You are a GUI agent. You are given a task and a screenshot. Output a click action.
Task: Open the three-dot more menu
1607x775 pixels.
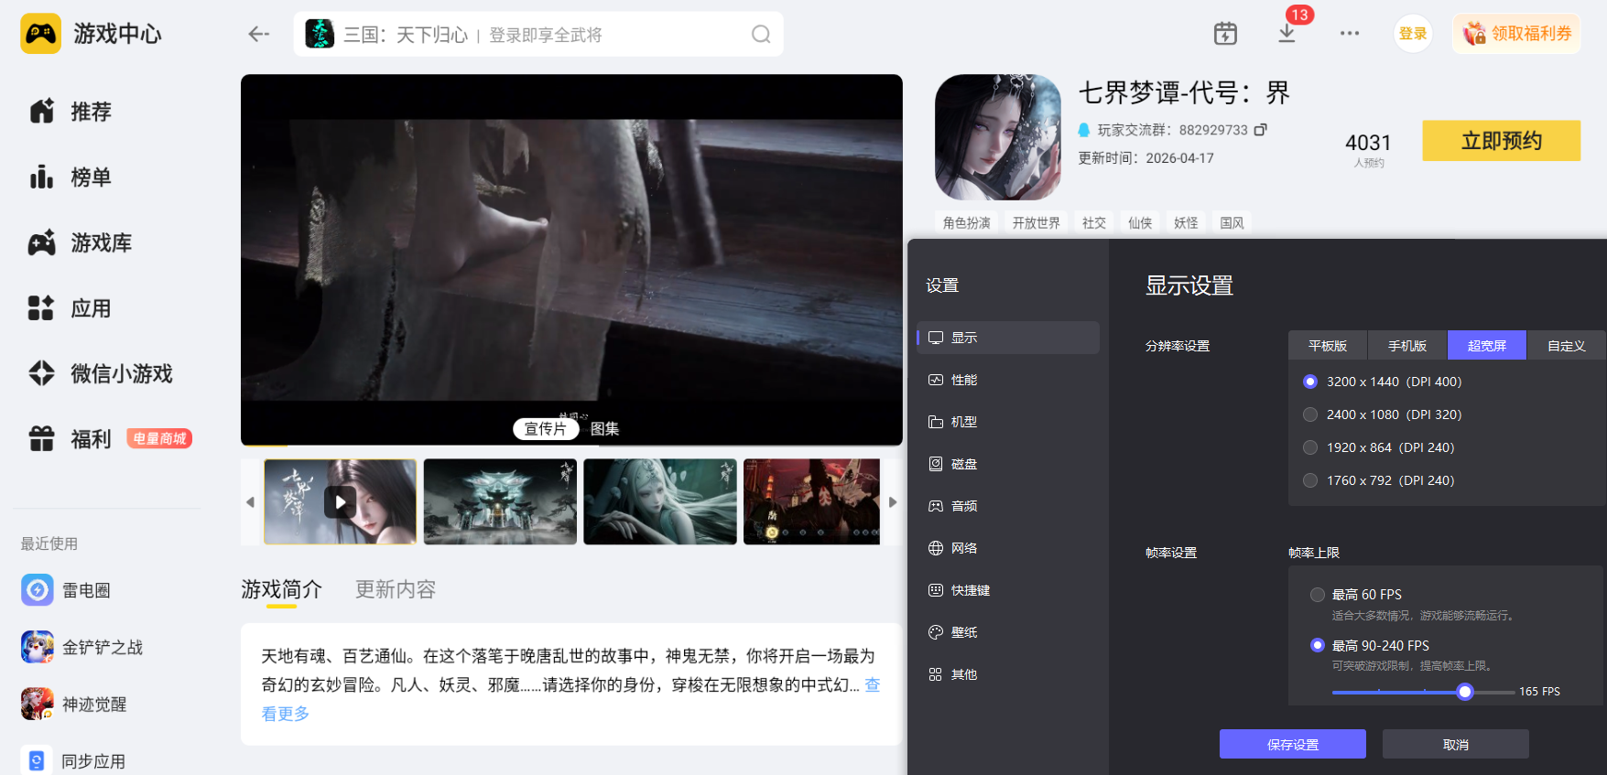[1350, 33]
